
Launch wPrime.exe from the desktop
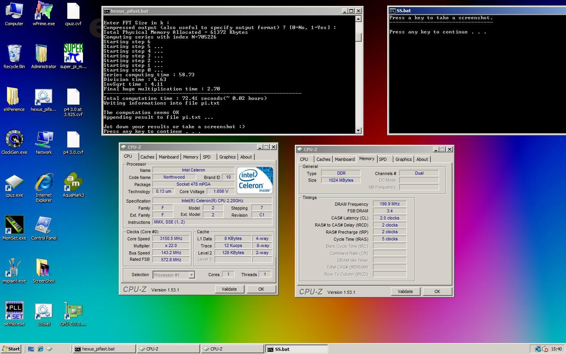pyautogui.click(x=44, y=14)
